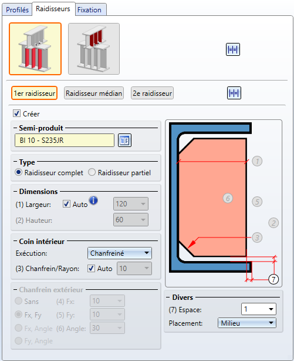The height and width of the screenshot is (361, 294).
Task: Open the Placement Milieu dropdown
Action: click(x=247, y=323)
